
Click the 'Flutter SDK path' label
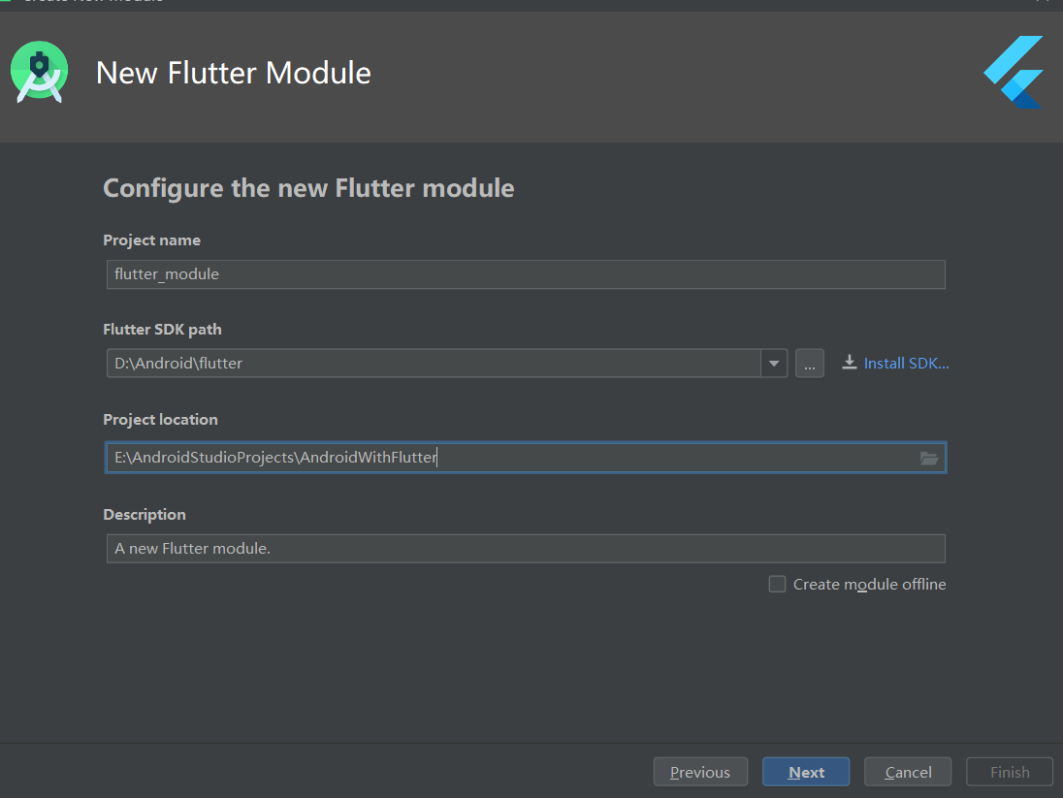click(x=162, y=330)
